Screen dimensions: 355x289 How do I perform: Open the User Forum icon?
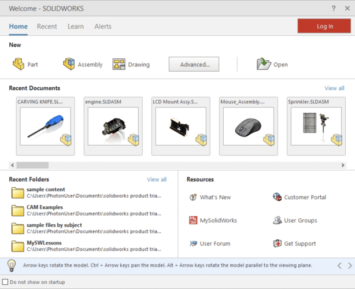click(193, 243)
